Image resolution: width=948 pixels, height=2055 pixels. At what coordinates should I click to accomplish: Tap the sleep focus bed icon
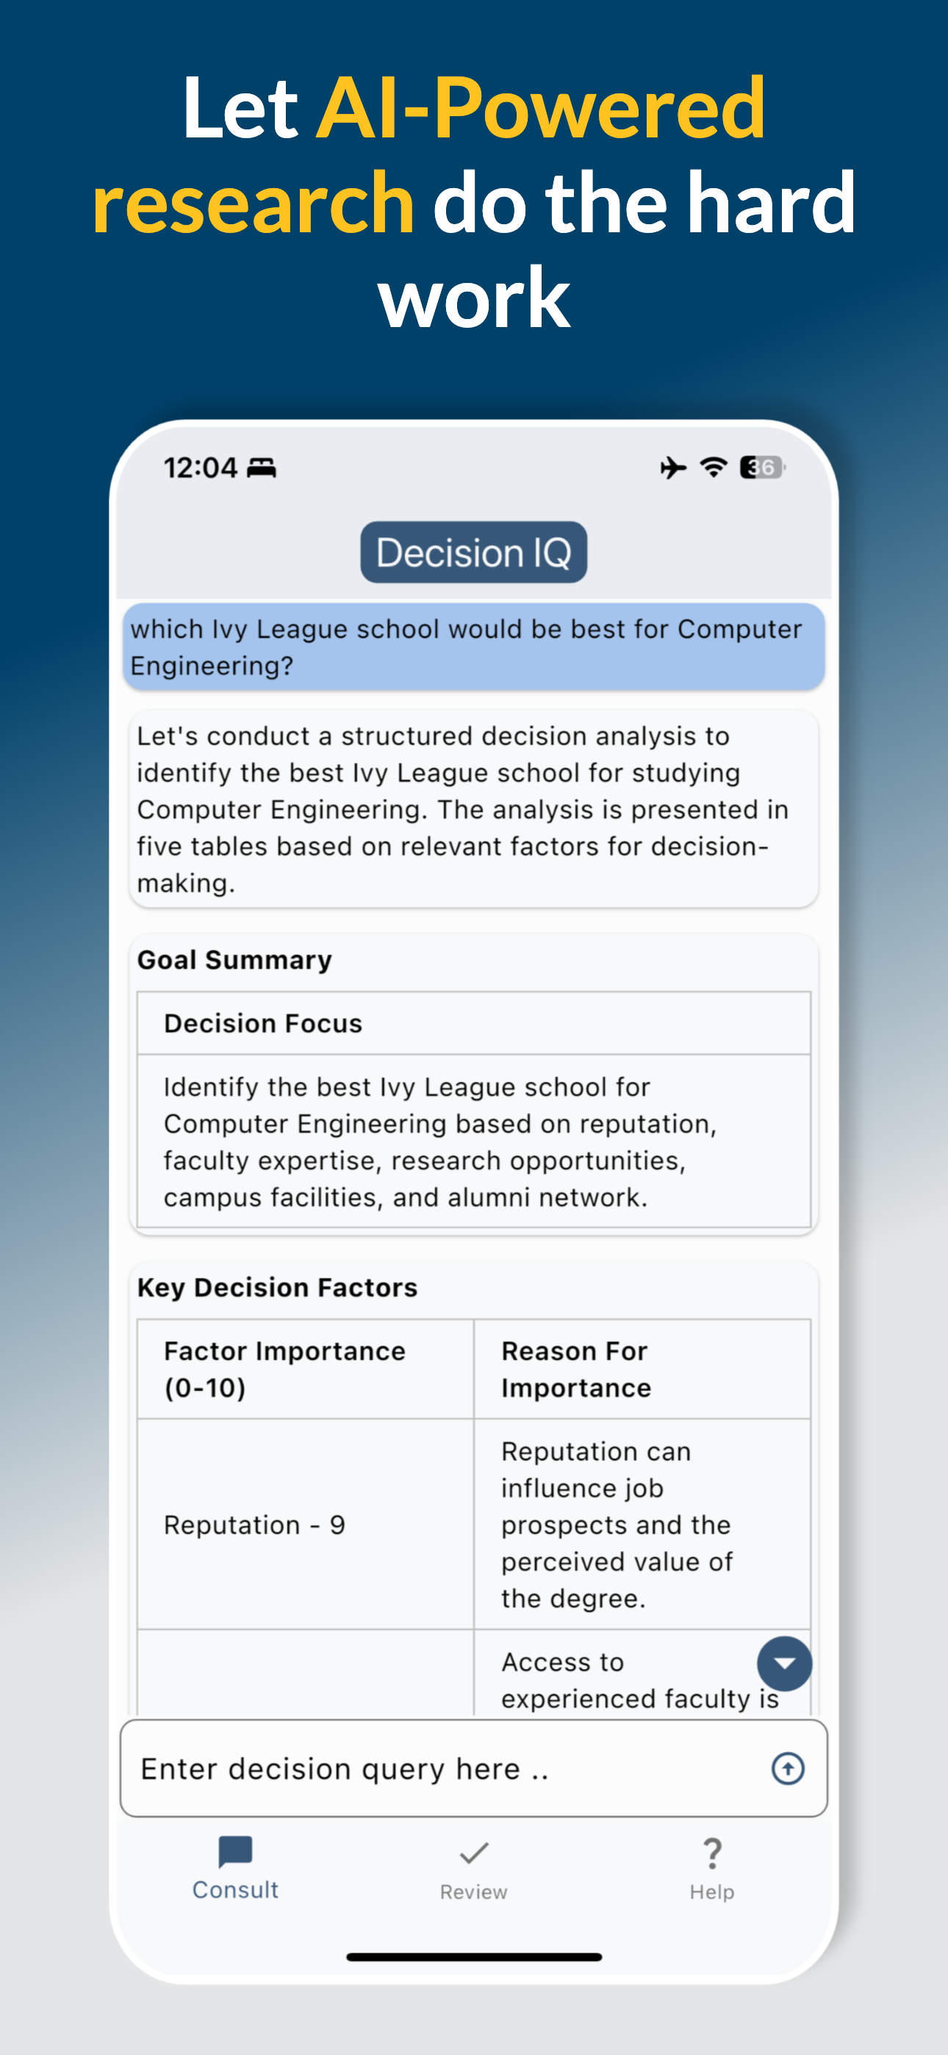coord(261,468)
